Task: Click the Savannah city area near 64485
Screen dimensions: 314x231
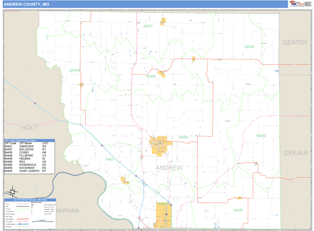Action: pos(159,145)
